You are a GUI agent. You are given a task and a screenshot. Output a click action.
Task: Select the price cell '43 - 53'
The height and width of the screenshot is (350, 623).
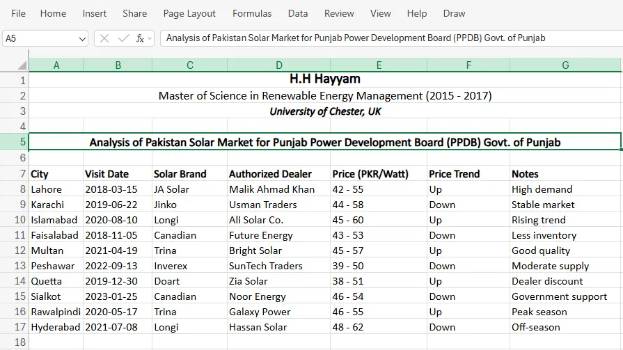(379, 235)
